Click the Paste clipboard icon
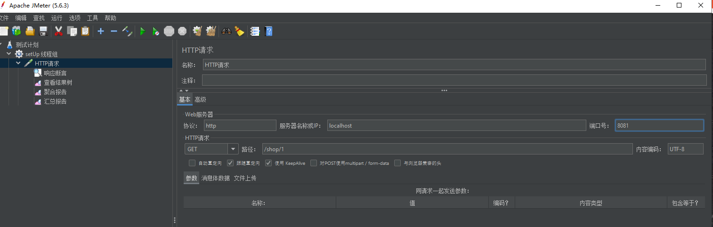Screen dimensions: 713x227 click(85, 31)
